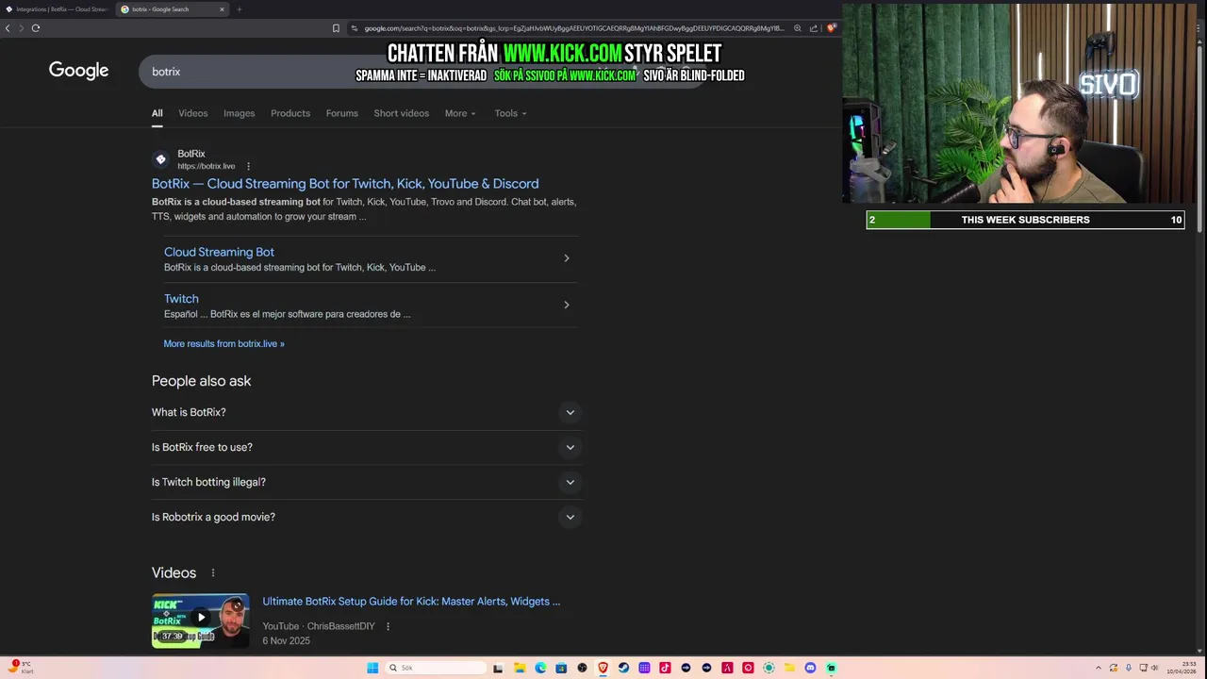Click the BotRix site favicon in result
This screenshot has height=679, width=1207.
coord(160,159)
